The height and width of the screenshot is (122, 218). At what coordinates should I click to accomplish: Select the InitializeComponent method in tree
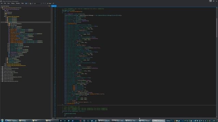(19, 38)
